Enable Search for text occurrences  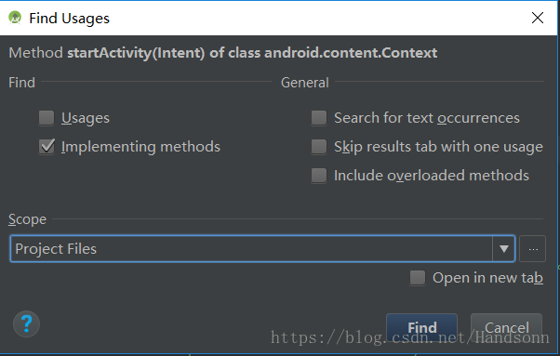tap(319, 118)
